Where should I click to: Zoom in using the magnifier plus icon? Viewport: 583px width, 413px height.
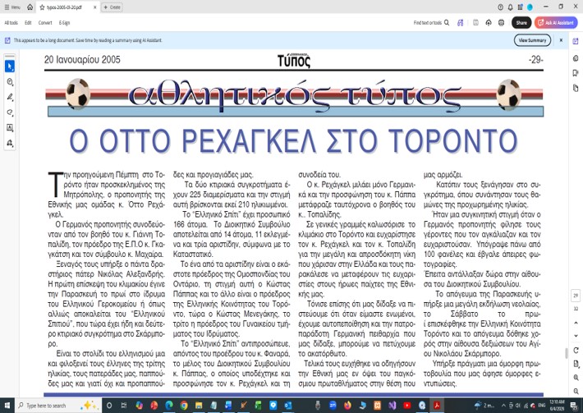[x=576, y=378]
